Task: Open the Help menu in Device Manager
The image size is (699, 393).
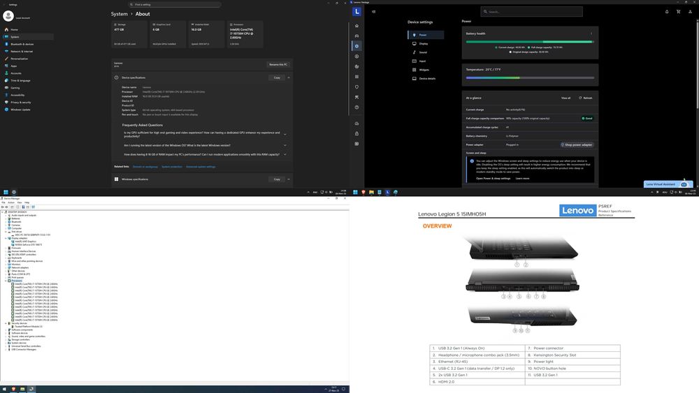Action: [27, 202]
